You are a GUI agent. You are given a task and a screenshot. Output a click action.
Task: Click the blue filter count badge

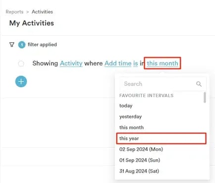pos(22,45)
